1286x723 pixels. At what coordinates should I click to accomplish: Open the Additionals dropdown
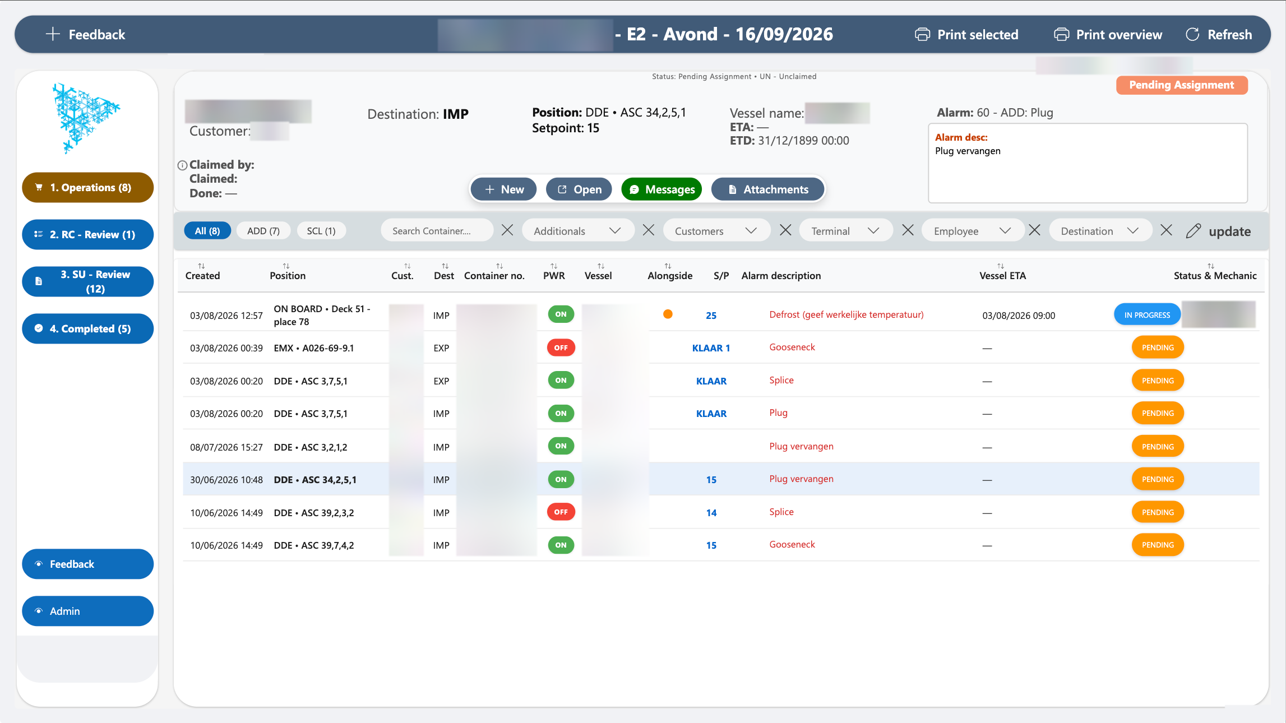(577, 231)
